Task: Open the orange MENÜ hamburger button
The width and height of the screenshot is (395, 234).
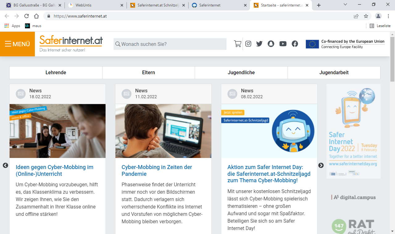Action: 17,44
